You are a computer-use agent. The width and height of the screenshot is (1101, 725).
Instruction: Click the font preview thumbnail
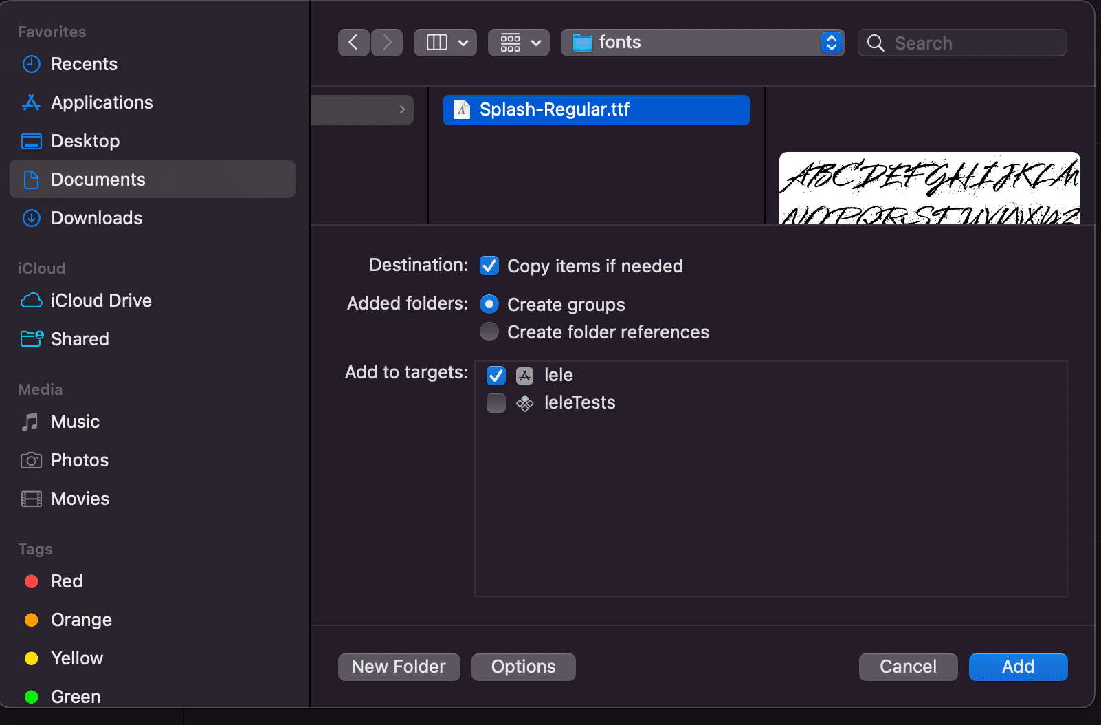[930, 188]
